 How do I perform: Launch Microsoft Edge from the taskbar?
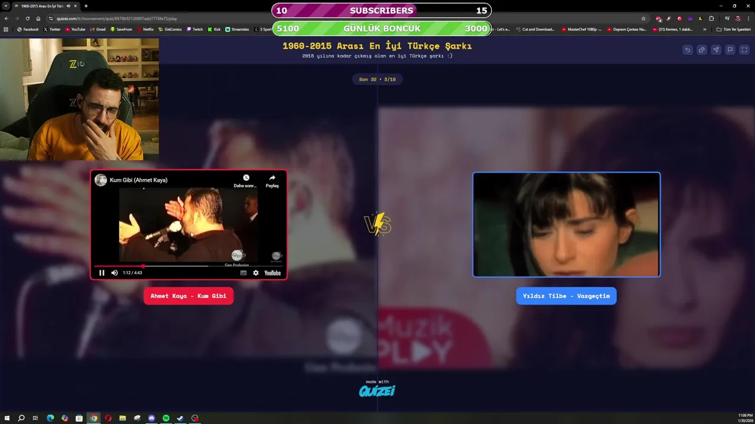pos(50,418)
